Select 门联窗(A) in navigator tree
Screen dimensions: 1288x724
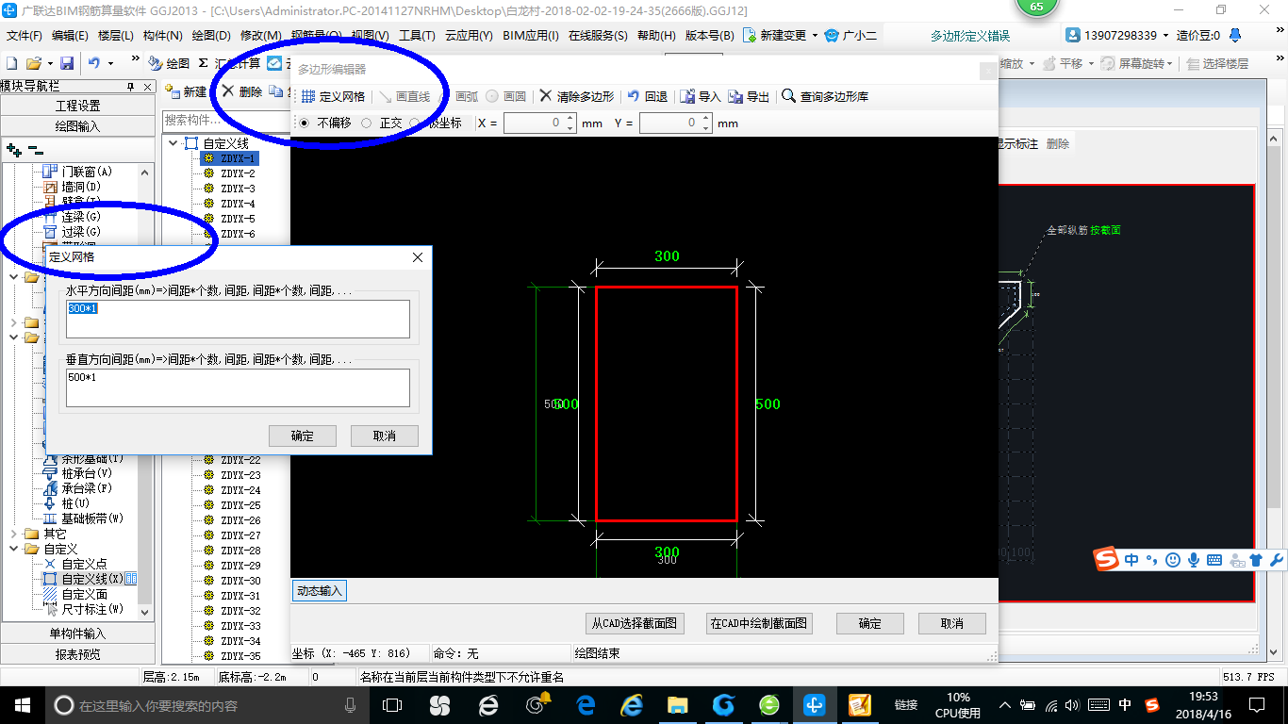[x=78, y=172]
